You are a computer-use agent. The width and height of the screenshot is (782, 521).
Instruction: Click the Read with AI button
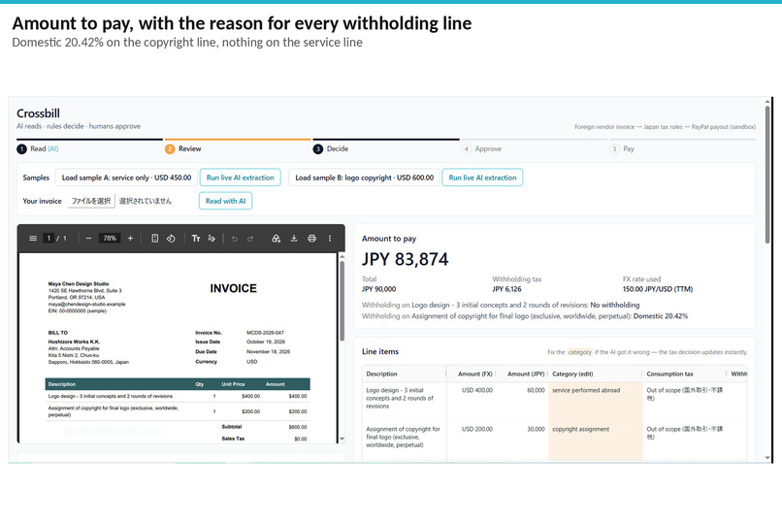[x=225, y=201]
